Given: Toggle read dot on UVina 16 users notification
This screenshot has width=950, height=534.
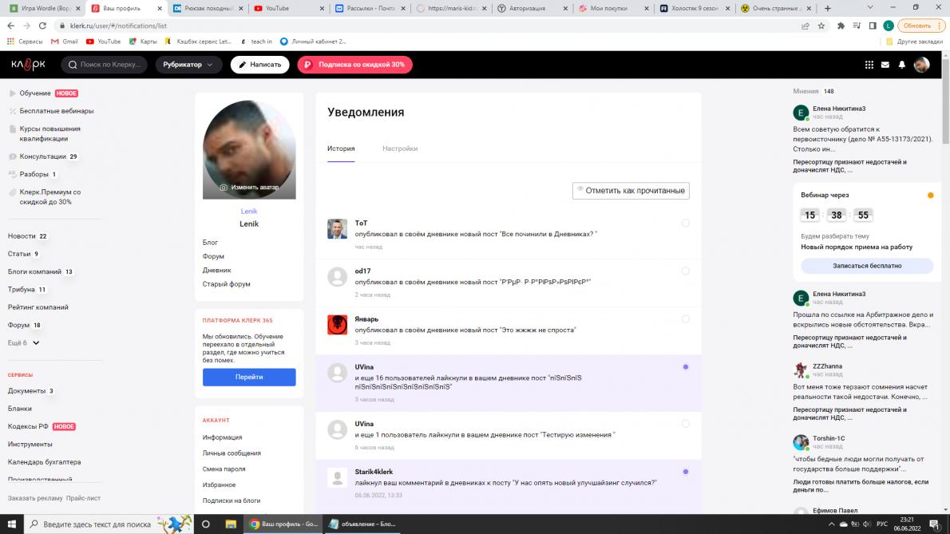Looking at the screenshot, I should [685, 367].
